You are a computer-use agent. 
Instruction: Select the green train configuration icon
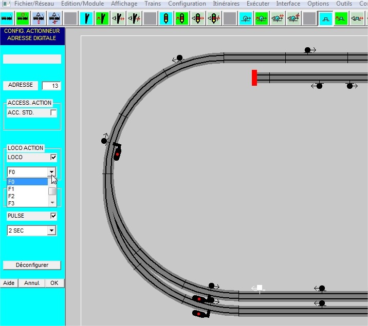coord(23,18)
